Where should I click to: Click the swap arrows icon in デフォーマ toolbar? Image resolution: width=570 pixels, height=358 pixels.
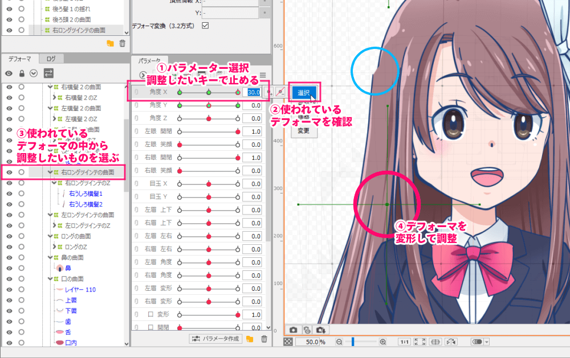point(48,73)
